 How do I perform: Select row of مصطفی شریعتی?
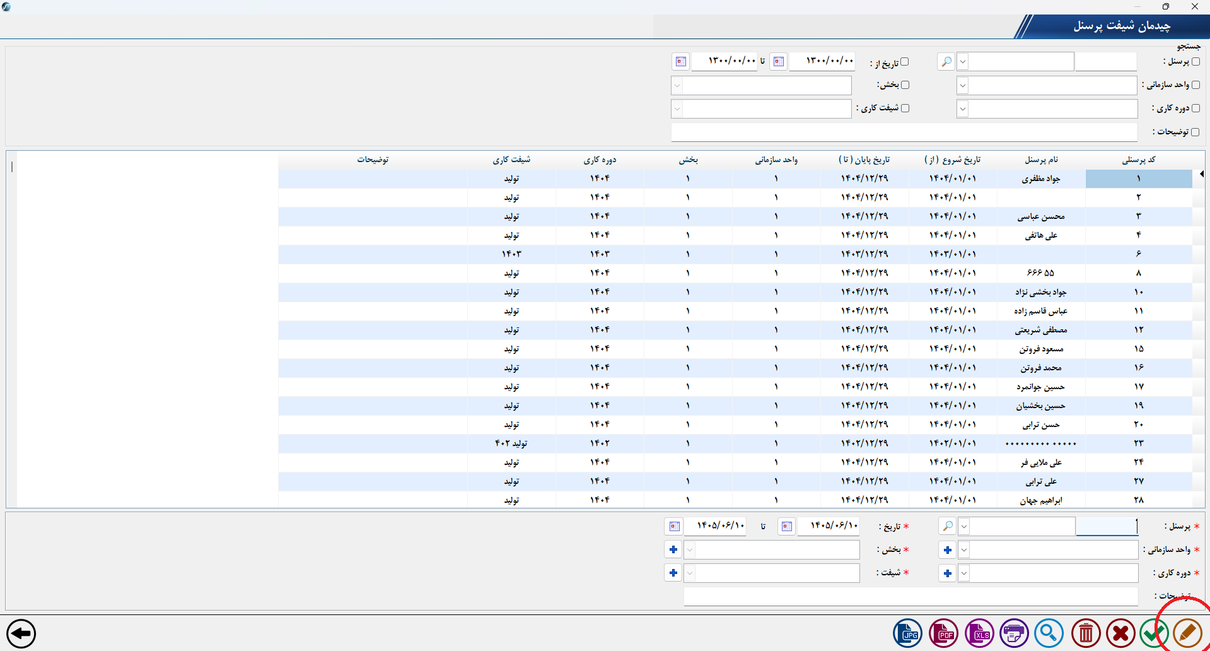(735, 330)
